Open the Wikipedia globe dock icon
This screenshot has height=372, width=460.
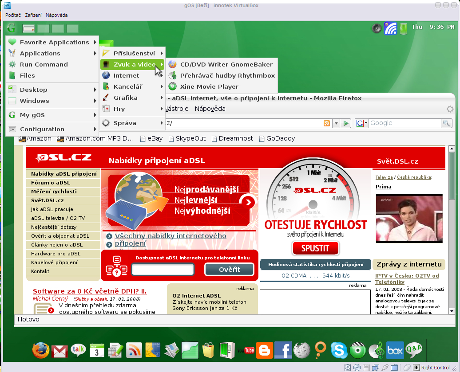(x=302, y=350)
